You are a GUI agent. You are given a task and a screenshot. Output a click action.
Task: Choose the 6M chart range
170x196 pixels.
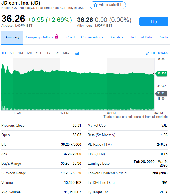[29, 53]
